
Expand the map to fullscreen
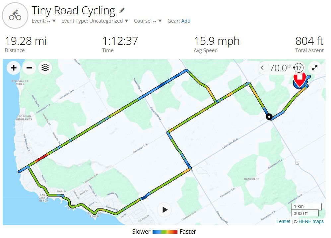click(314, 68)
